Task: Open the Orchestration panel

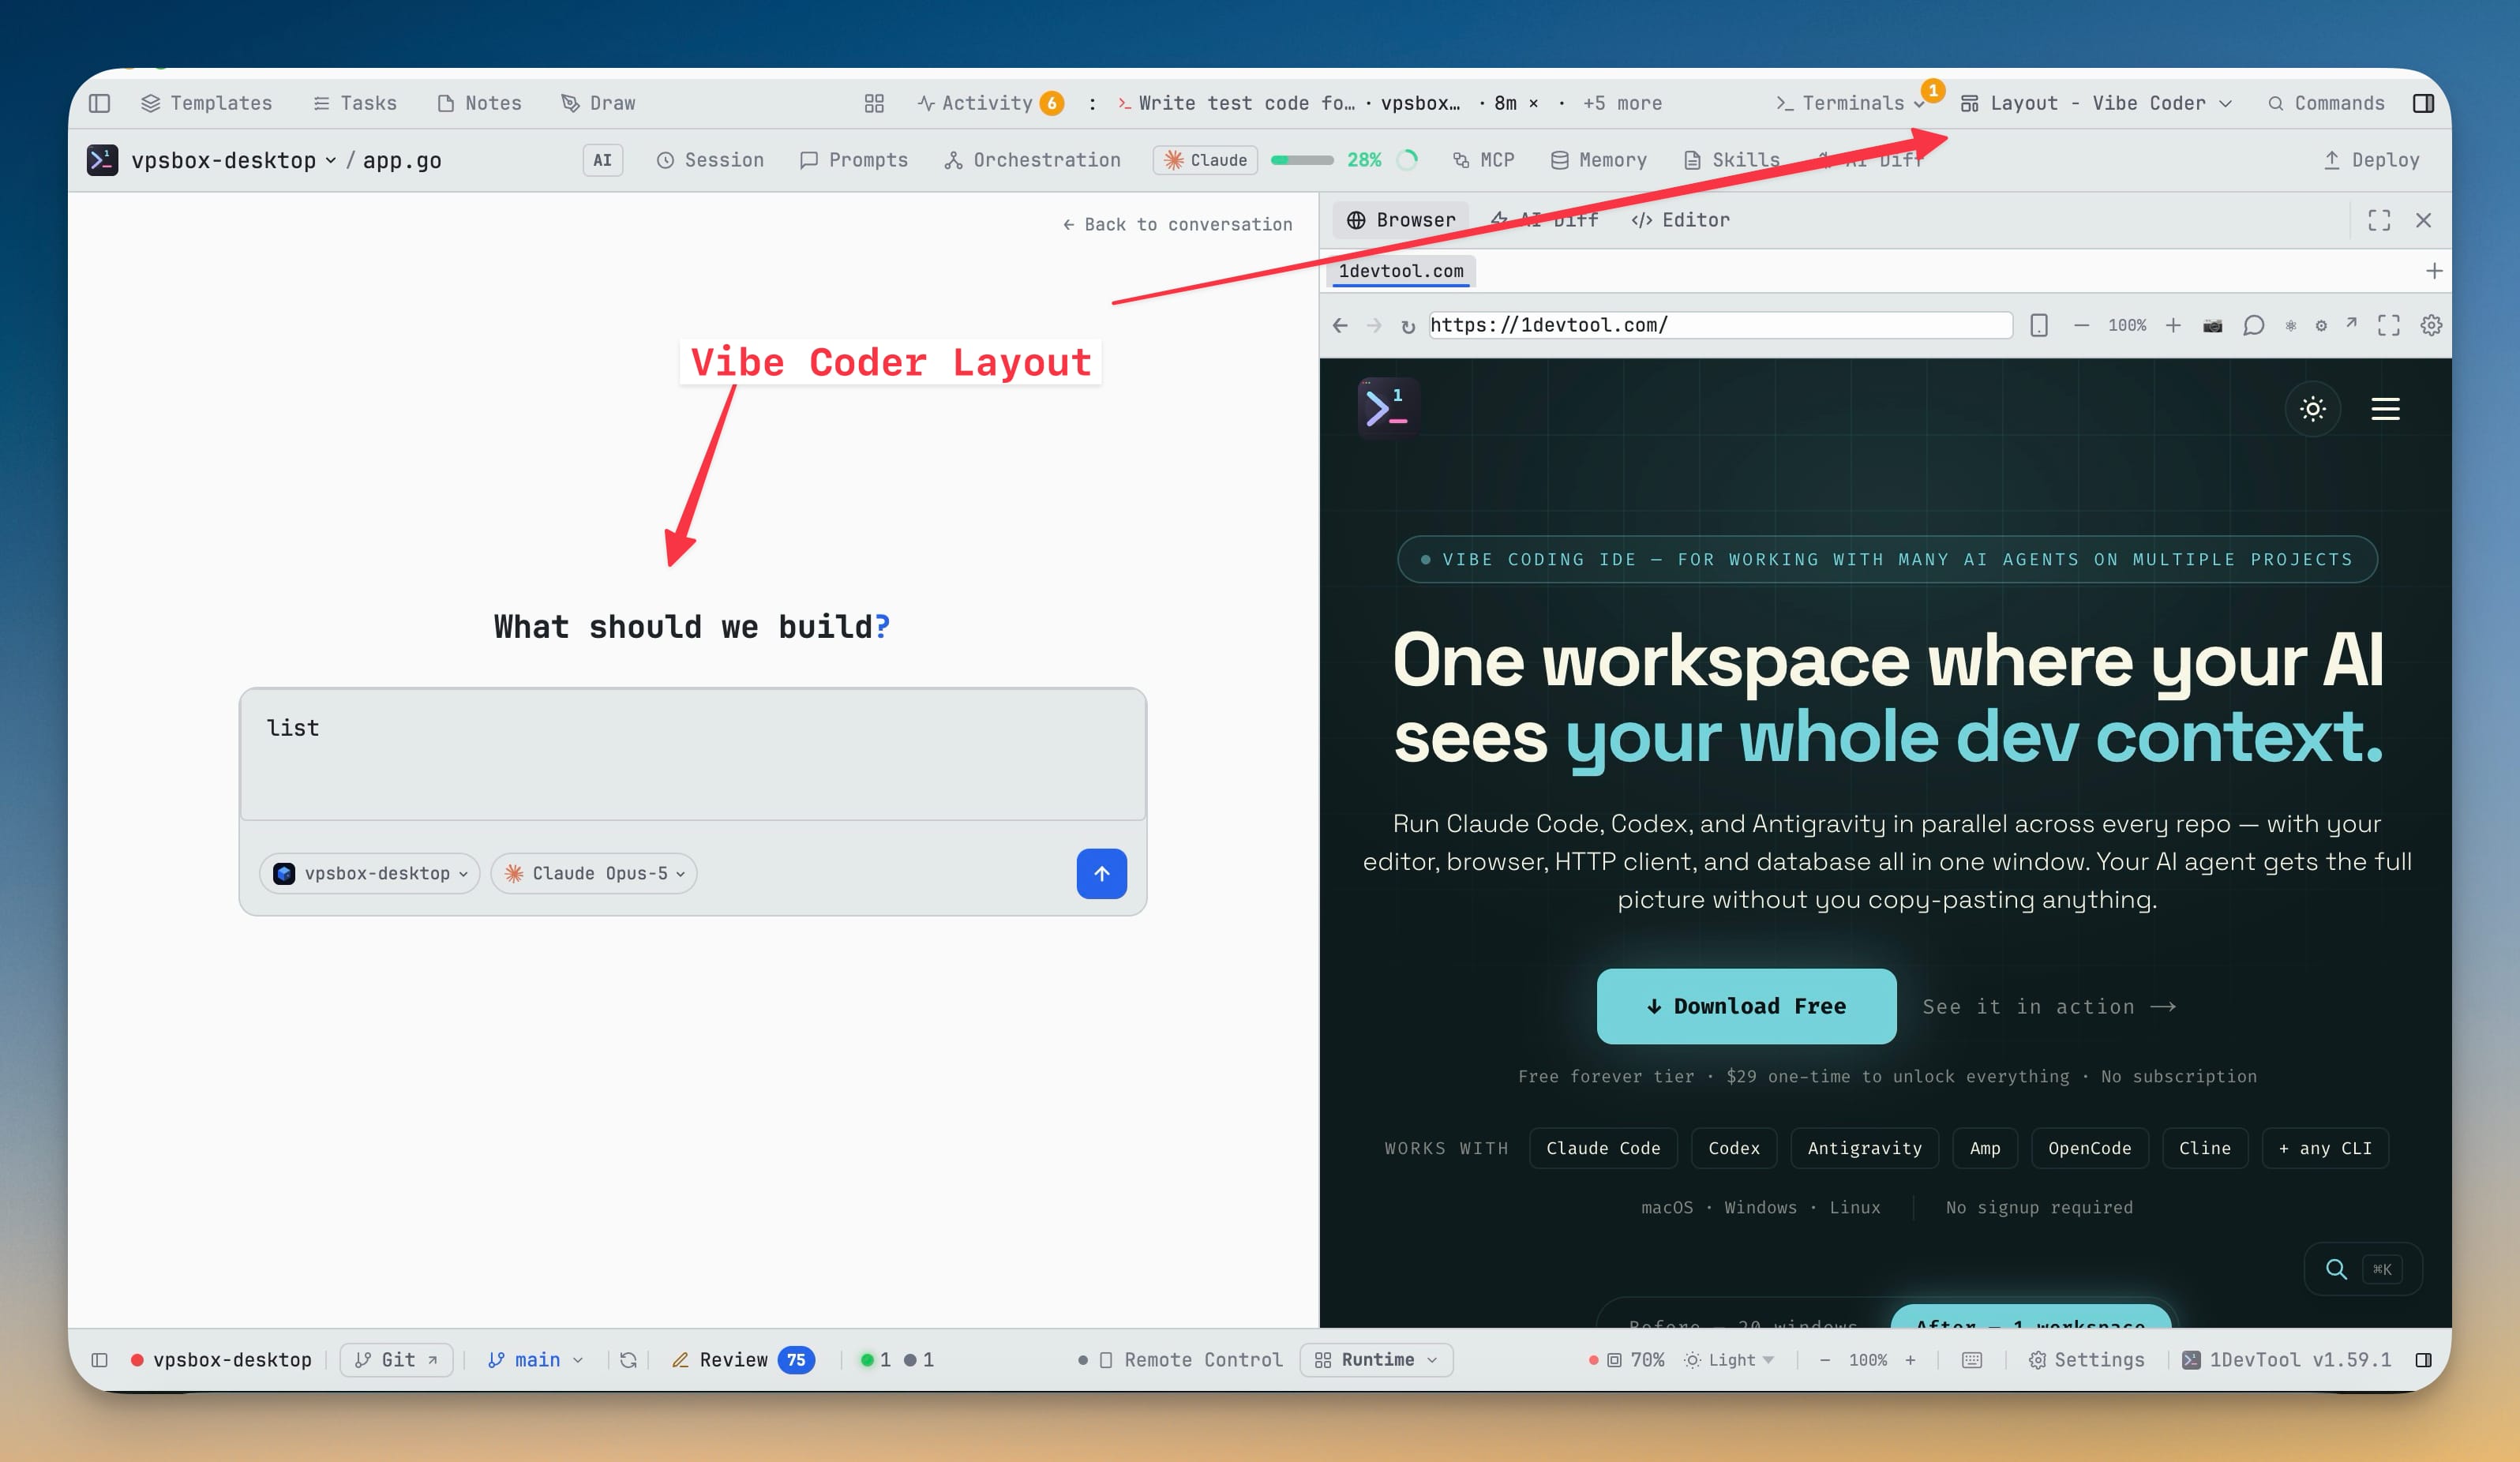Action: (x=1033, y=160)
